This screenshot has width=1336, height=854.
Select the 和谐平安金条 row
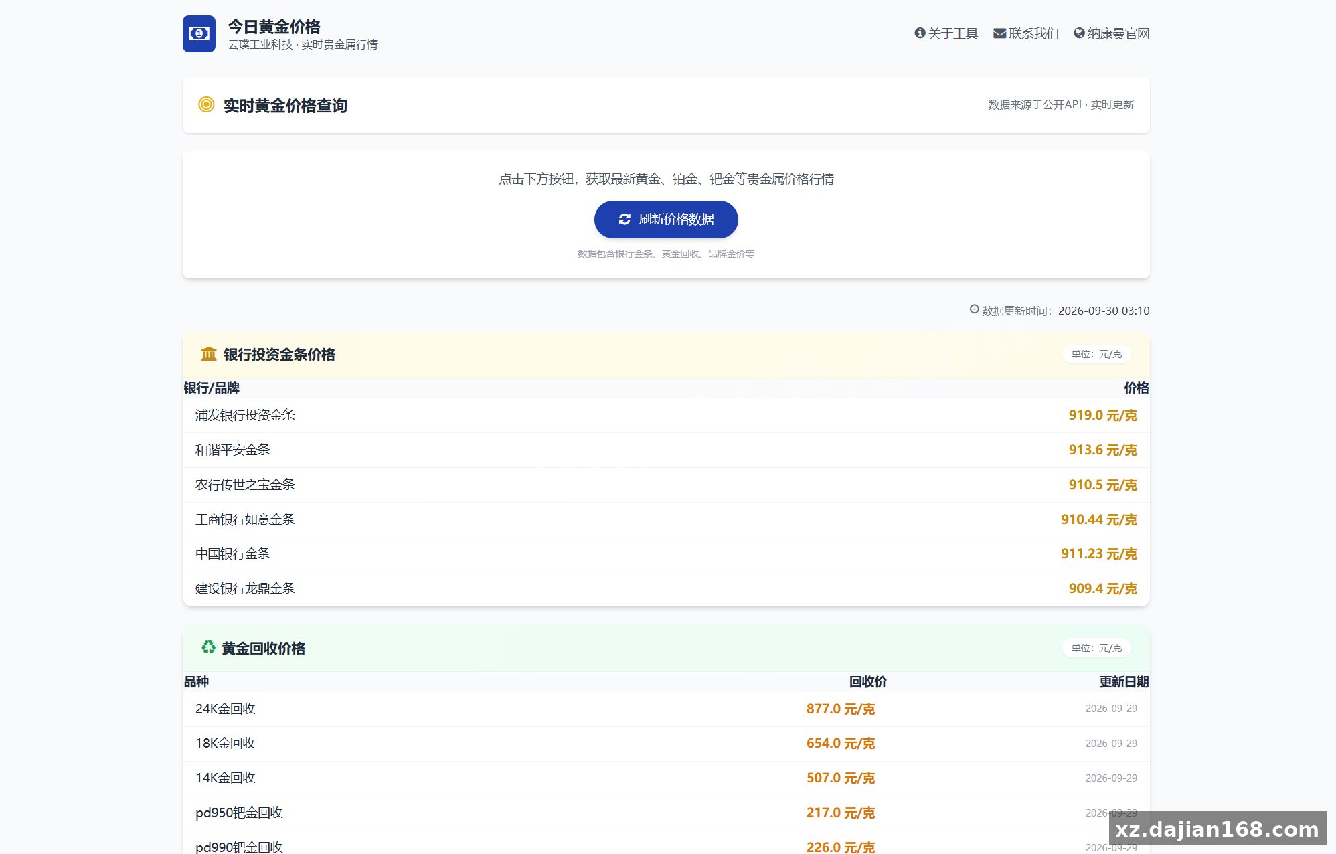pos(666,450)
